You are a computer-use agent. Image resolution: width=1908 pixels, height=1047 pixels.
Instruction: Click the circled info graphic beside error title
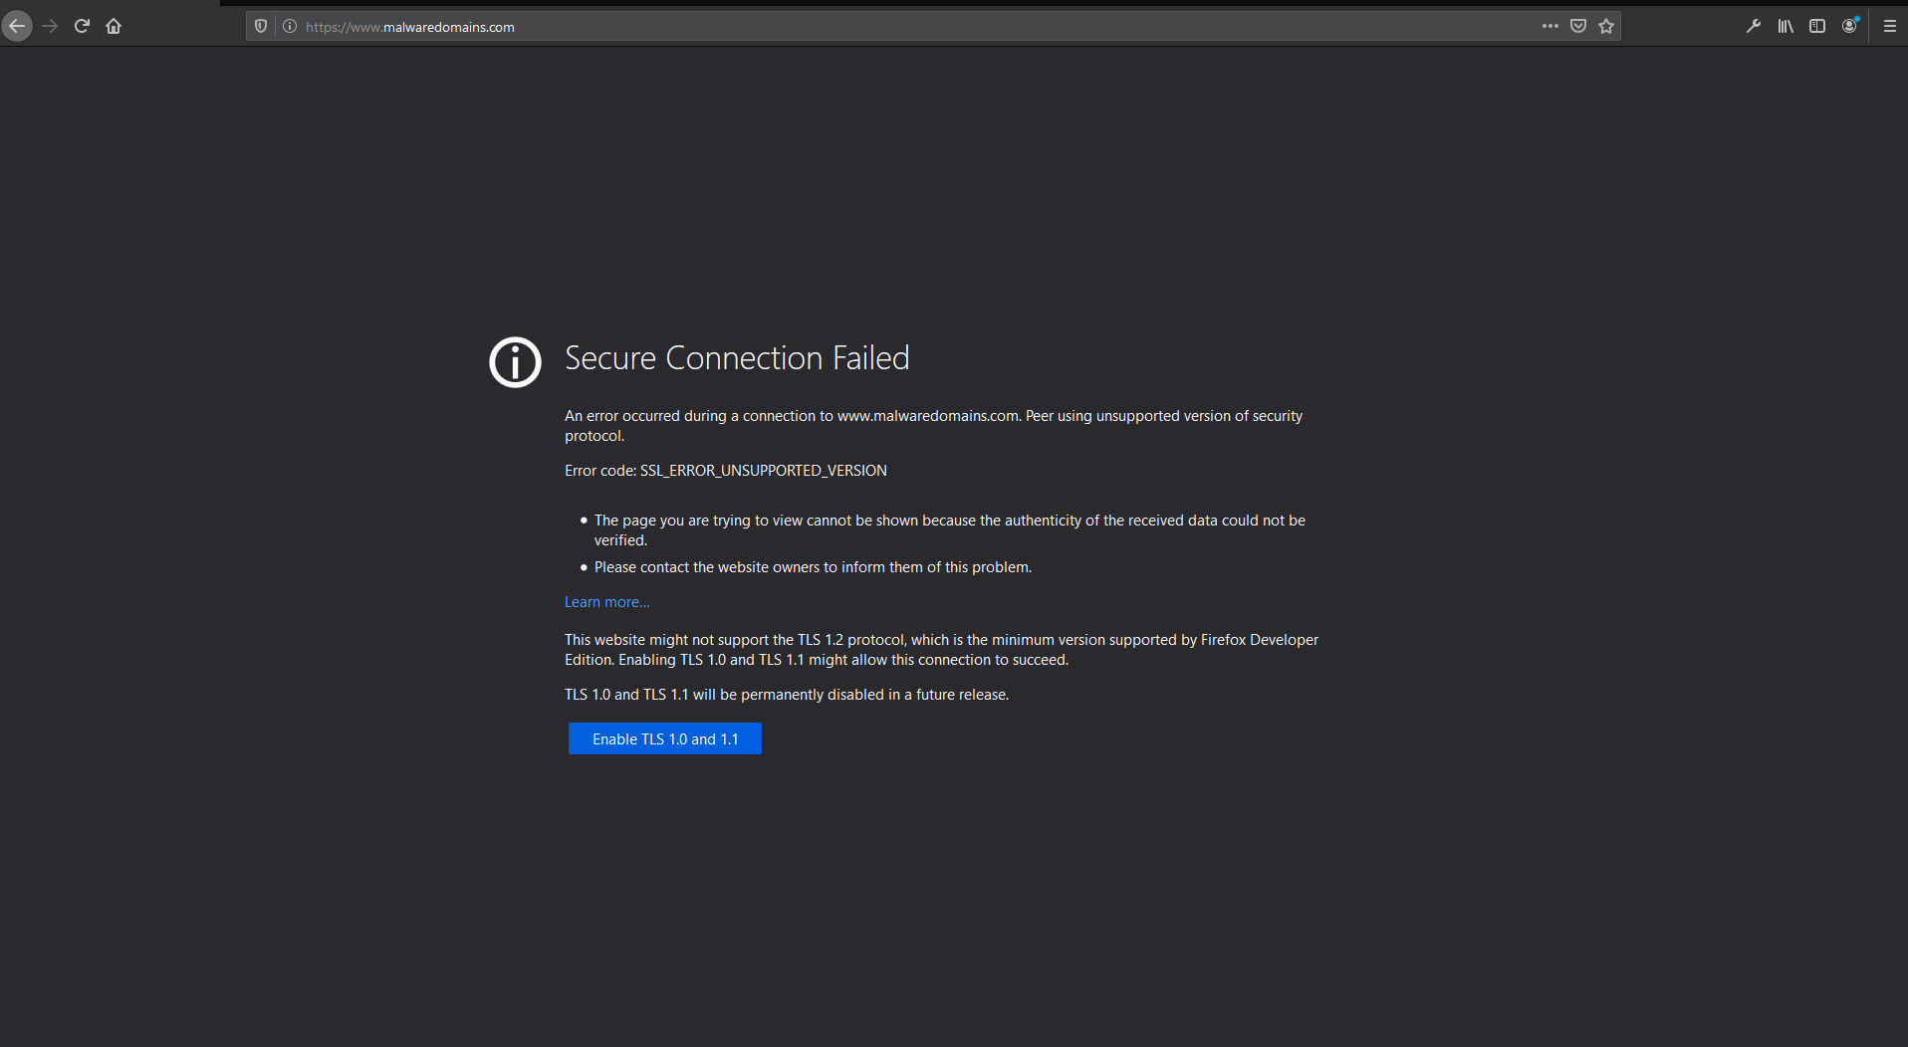pos(514,362)
